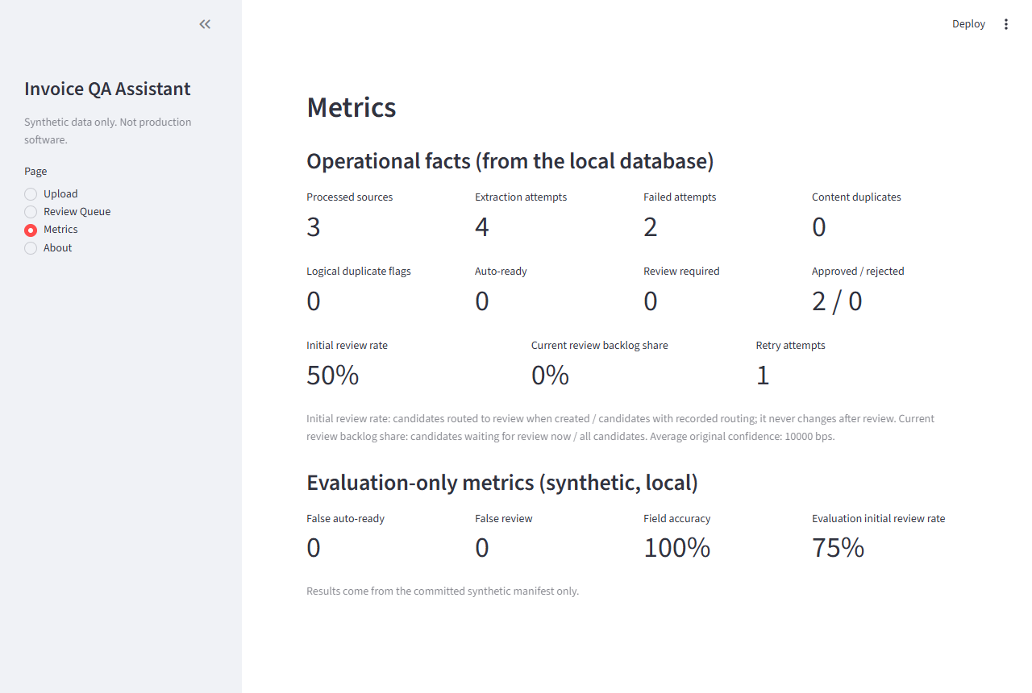The height and width of the screenshot is (693, 1032).
Task: Click the Retry attempts metric label
Action: point(791,346)
